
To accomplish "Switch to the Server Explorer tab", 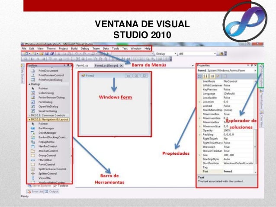I will click(39, 186).
